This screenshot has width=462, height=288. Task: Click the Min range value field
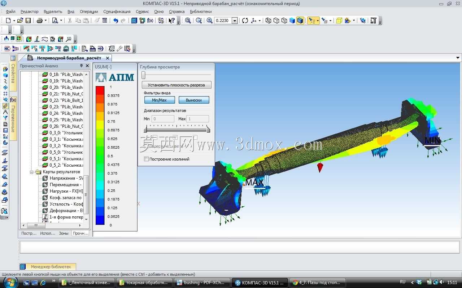pyautogui.click(x=163, y=119)
